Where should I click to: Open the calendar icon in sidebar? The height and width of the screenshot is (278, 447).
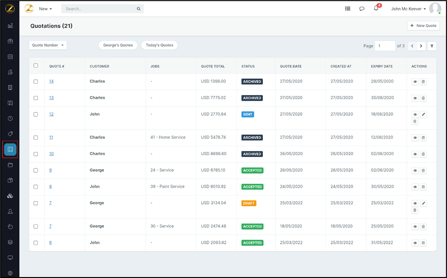(10, 57)
